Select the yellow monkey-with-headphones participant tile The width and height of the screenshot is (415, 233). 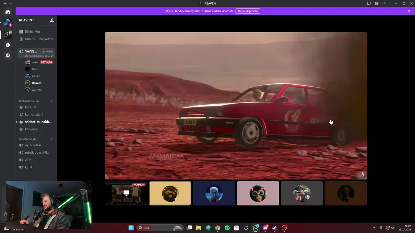[170, 193]
